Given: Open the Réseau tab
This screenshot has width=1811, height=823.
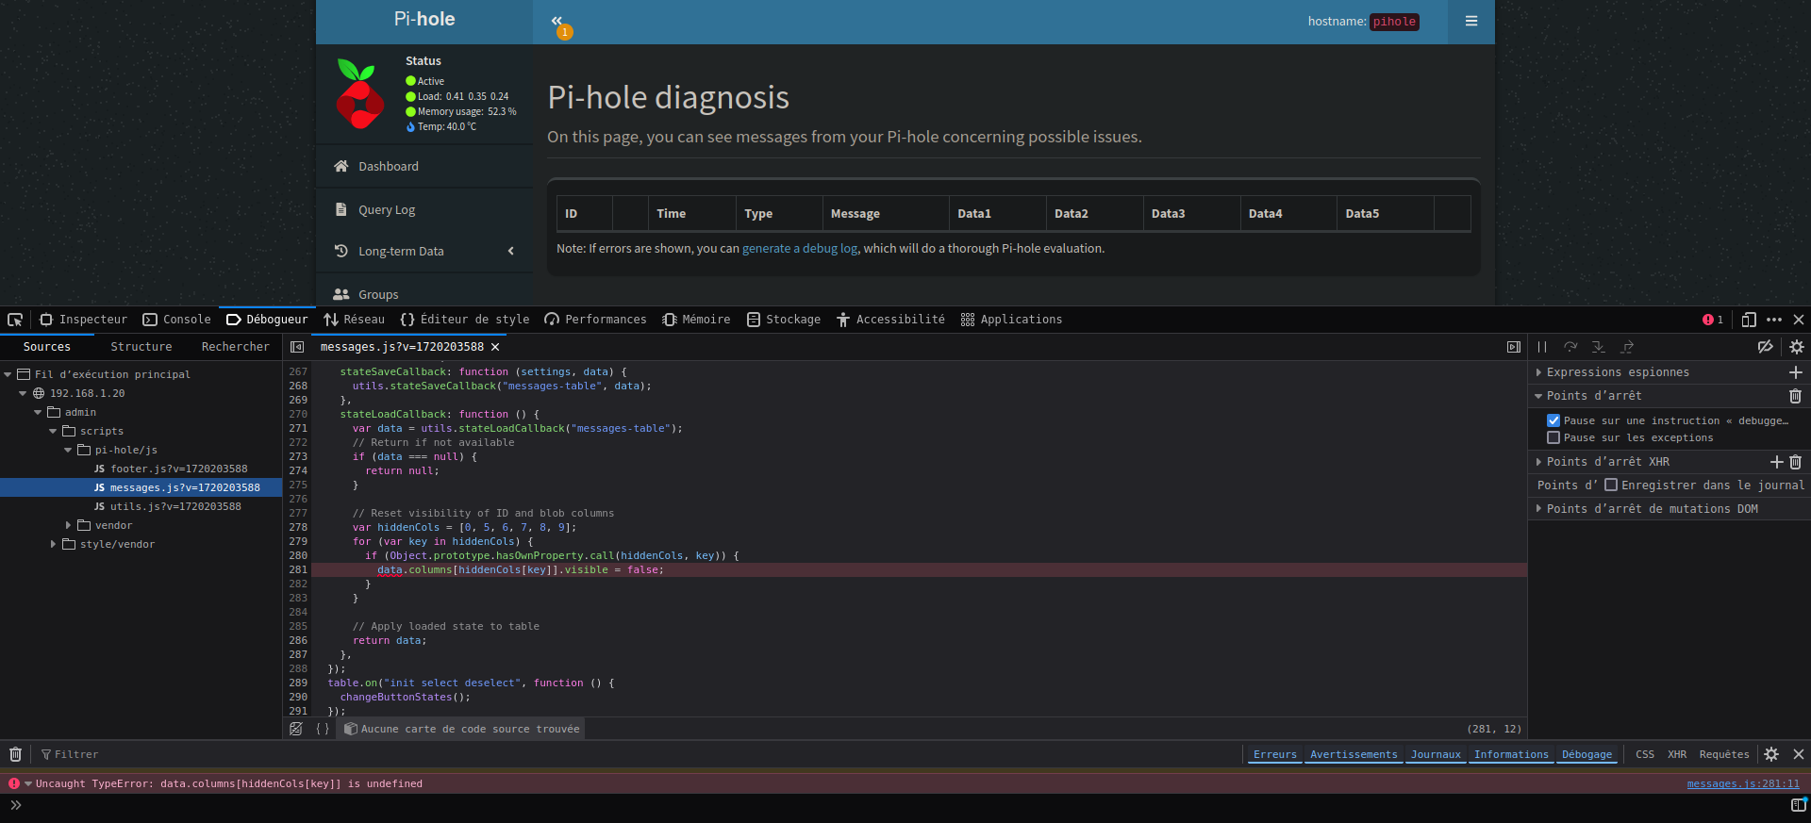Looking at the screenshot, I should point(355,320).
